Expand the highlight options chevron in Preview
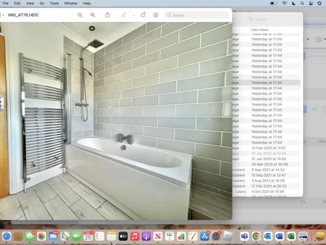326x245 pixels. (x=133, y=15)
